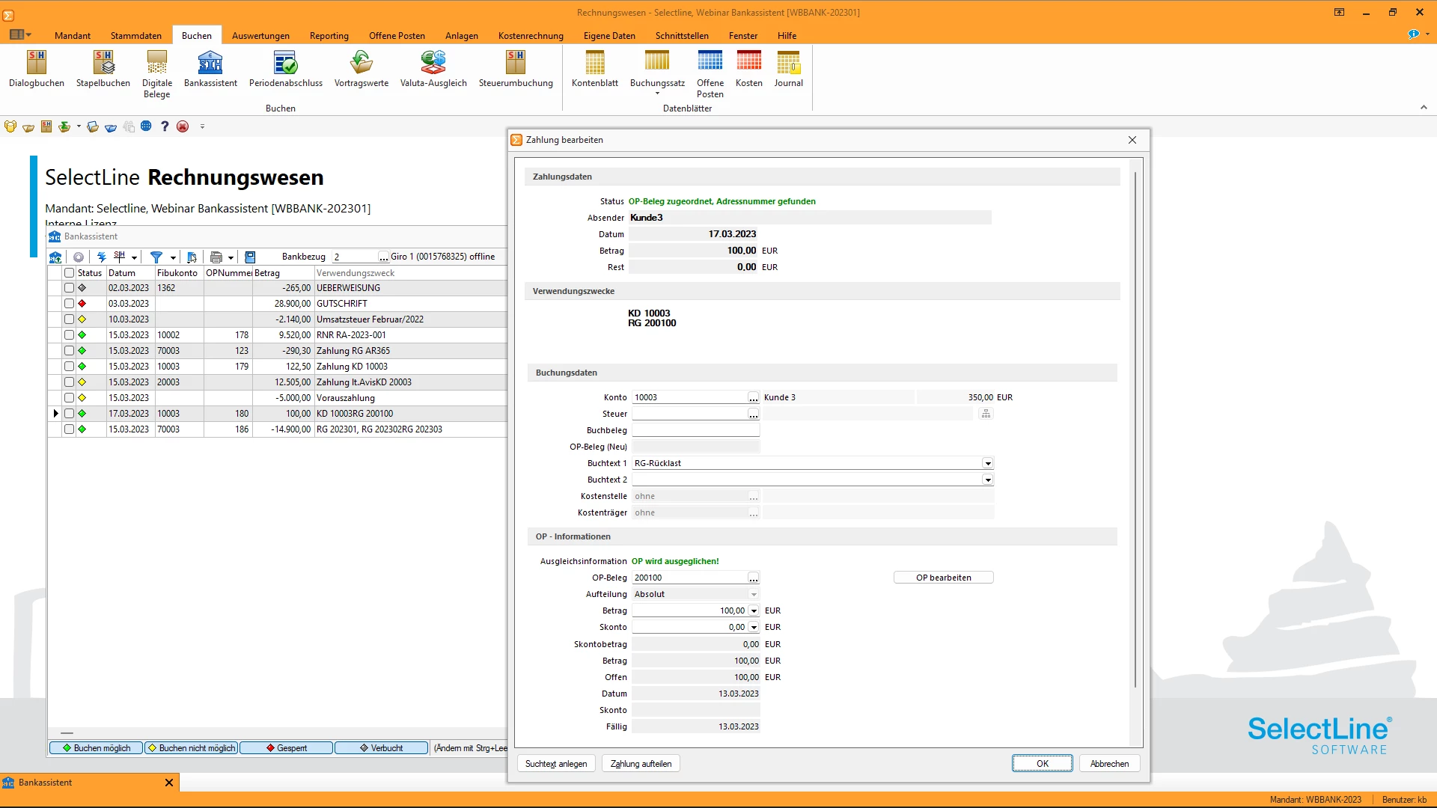Check the Vorauszahlung row checkbox
This screenshot has height=808, width=1437.
pos(69,398)
